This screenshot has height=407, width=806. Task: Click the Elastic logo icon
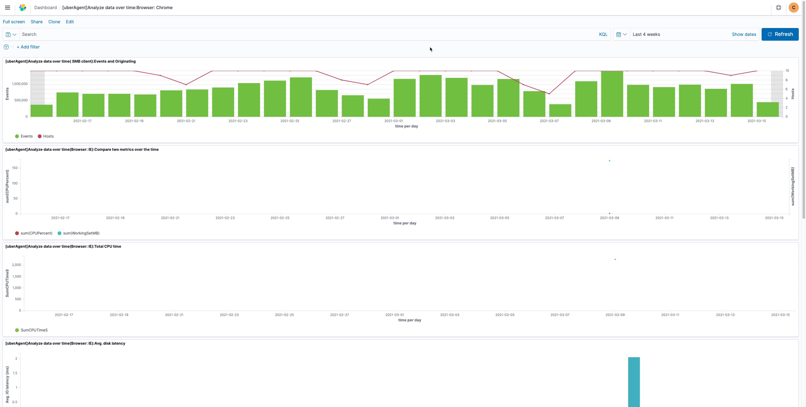click(23, 8)
